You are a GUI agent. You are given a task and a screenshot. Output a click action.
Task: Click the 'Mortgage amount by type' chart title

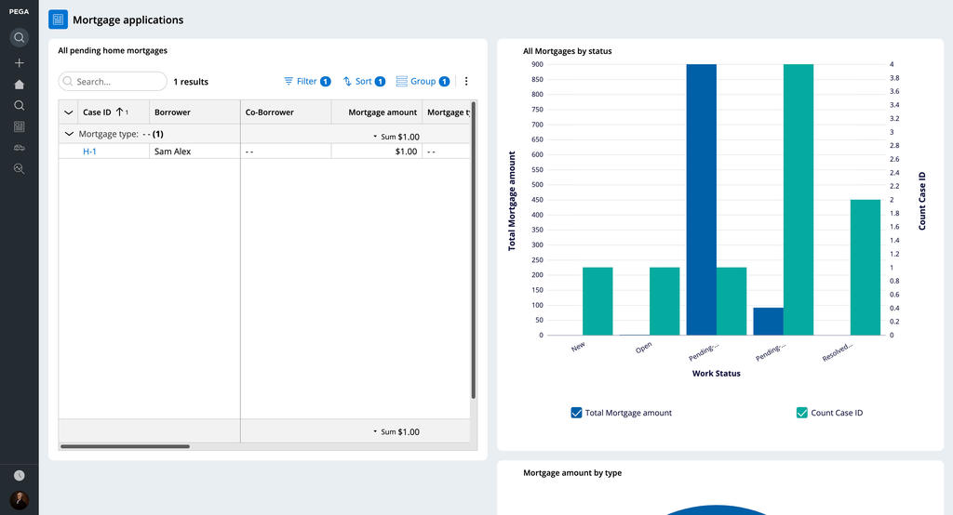572,472
